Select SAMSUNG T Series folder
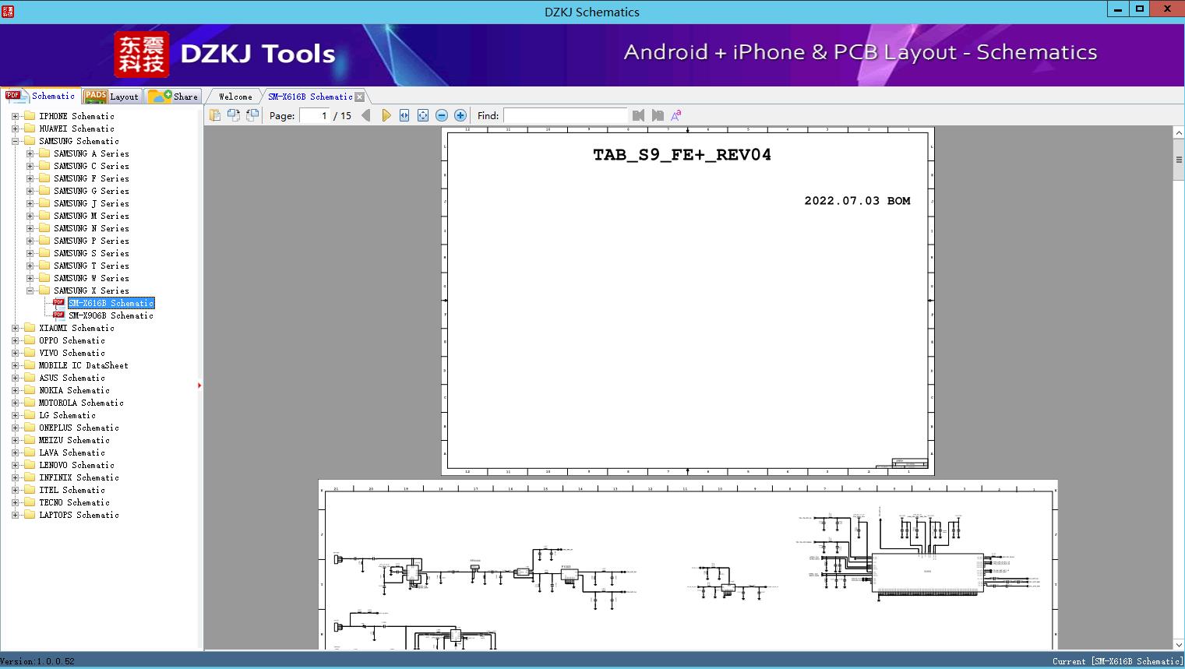This screenshot has width=1185, height=669. coord(91,266)
